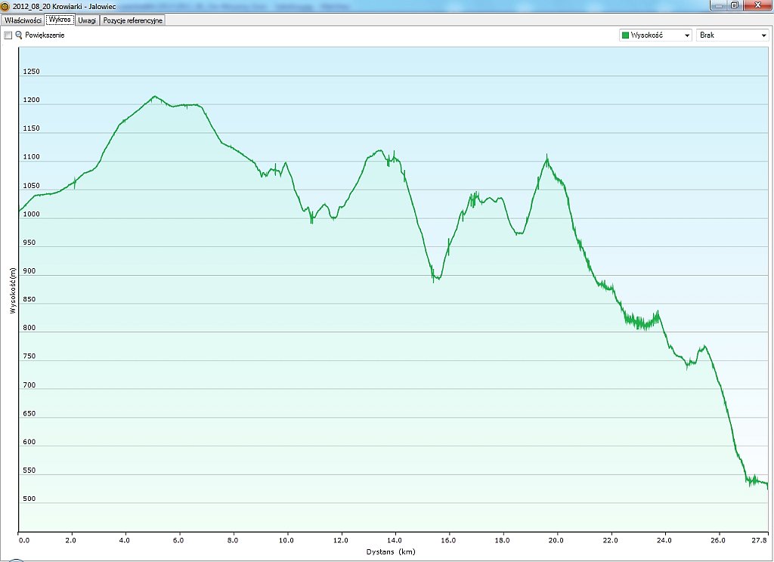Click the green Wysokość color swatch
The height and width of the screenshot is (562, 774).
pos(625,36)
